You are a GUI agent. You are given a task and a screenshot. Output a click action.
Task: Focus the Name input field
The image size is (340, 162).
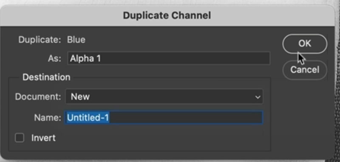(x=164, y=117)
